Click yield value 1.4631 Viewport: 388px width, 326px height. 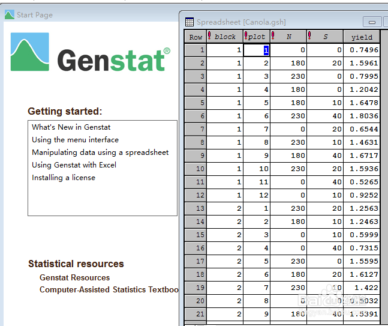coord(362,142)
